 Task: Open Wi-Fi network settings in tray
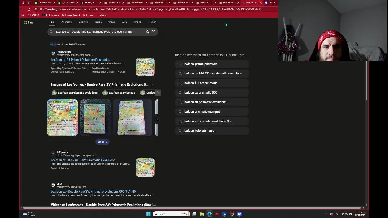343,214
